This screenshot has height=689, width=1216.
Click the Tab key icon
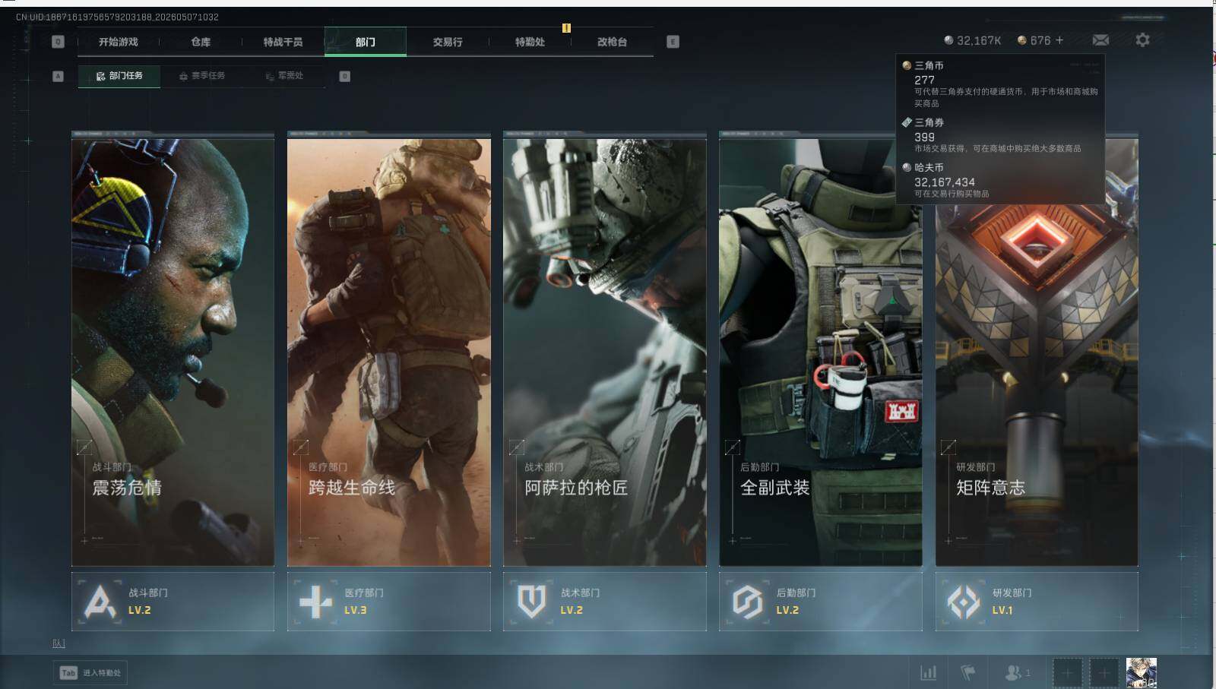click(68, 673)
